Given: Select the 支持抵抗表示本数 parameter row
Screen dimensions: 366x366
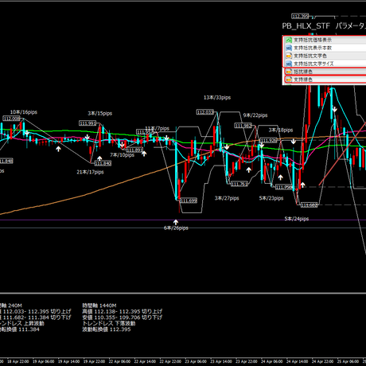Looking at the screenshot, I should coord(325,48).
